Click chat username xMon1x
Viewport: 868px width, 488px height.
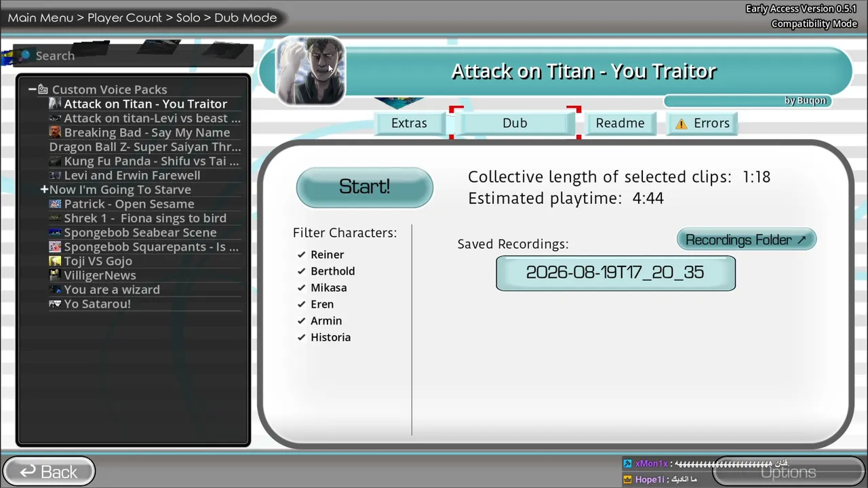tap(651, 464)
